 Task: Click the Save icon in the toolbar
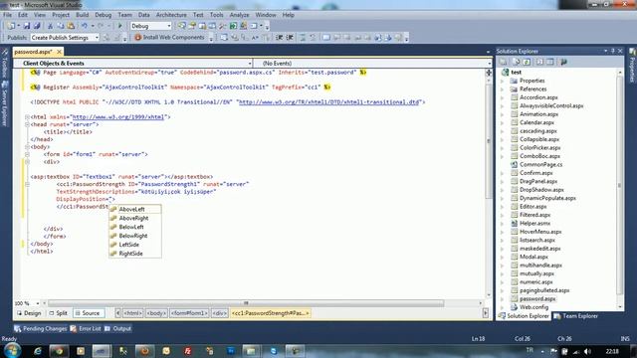(27, 26)
